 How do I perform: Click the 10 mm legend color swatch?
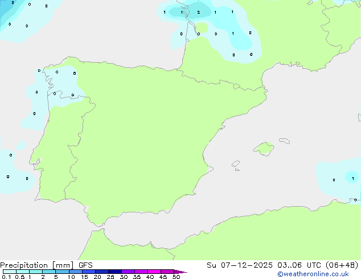pyautogui.click(x=75, y=272)
